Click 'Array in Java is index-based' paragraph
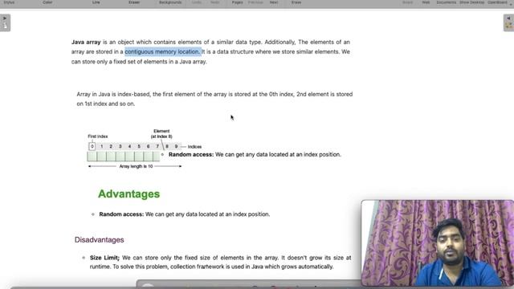The image size is (514, 289). [x=214, y=99]
